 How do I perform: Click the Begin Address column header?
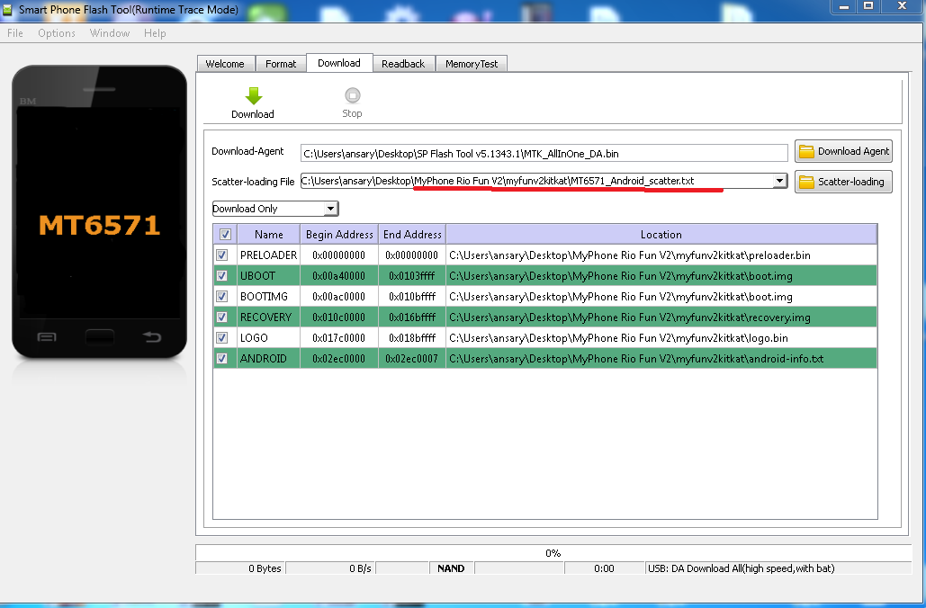pos(339,235)
